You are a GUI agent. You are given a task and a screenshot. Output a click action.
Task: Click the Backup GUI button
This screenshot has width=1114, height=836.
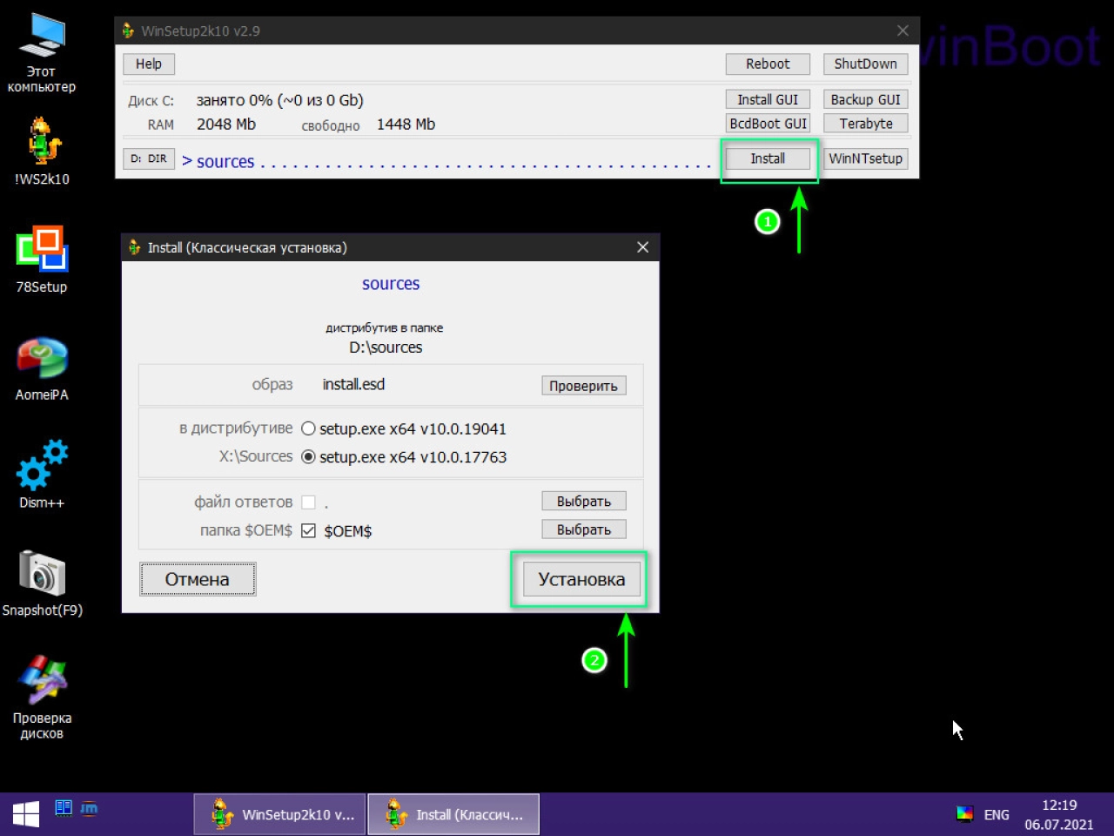[865, 99]
